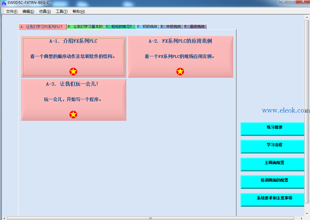310x220 pixels.
Task: Open the 仿真(S) menu
Action: pyautogui.click(x=45, y=11)
